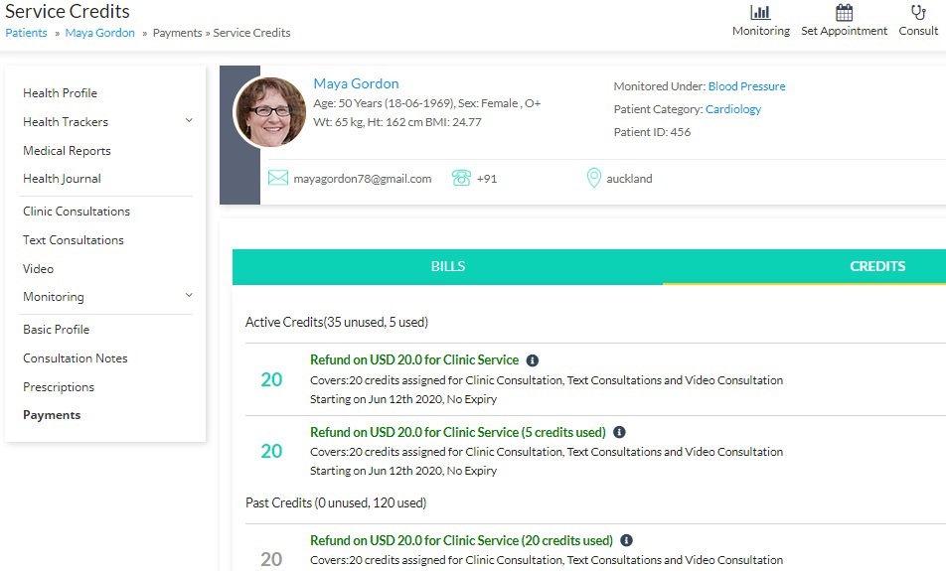Click the Set Appointment calendar icon

pyautogui.click(x=844, y=12)
